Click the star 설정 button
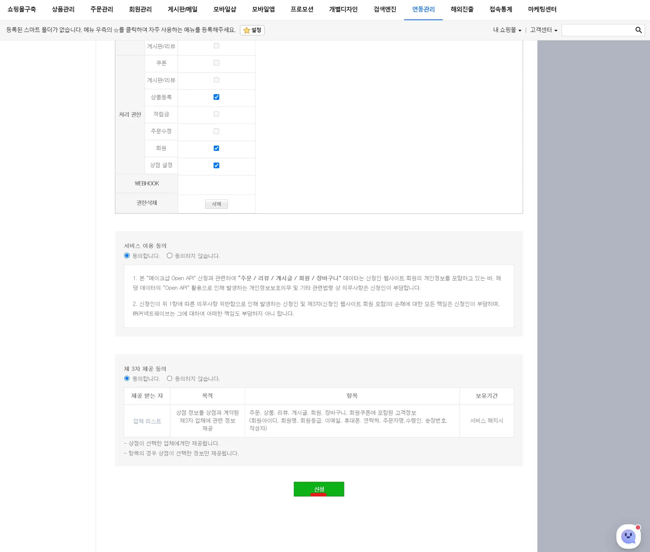This screenshot has height=552, width=650. 252,30
